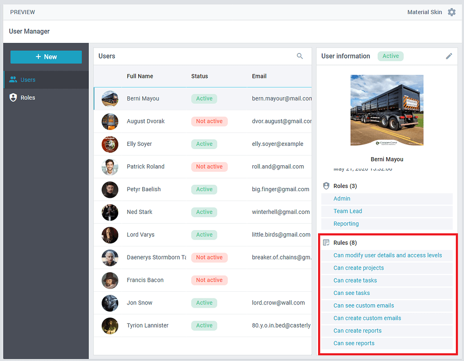Click the search icon in Users panel
Viewport: 464px width, 361px height.
(x=300, y=56)
